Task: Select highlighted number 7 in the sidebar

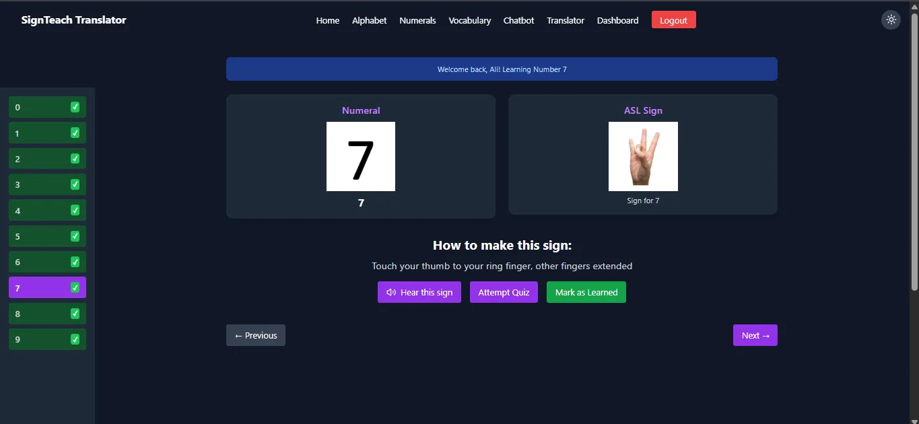Action: [47, 288]
